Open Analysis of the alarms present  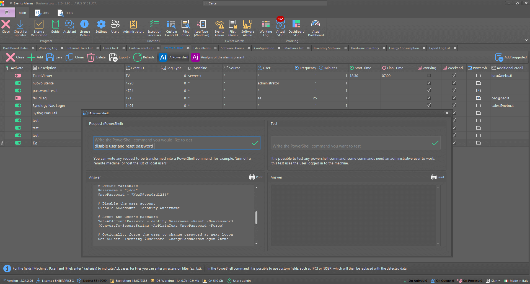(x=218, y=57)
